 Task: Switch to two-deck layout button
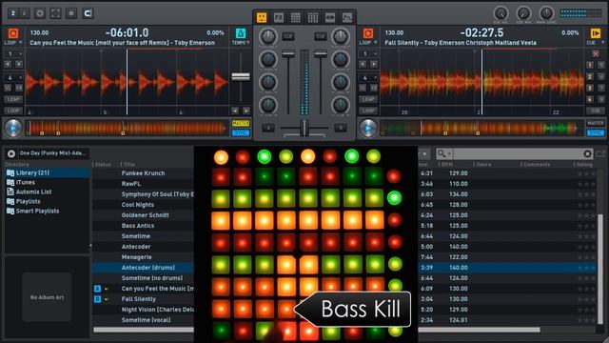[12, 13]
